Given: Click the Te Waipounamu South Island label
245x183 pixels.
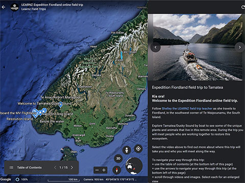Looking at the screenshot, I should coord(115,94).
